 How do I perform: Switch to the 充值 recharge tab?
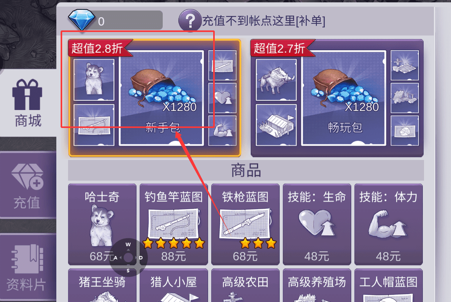click(x=28, y=185)
